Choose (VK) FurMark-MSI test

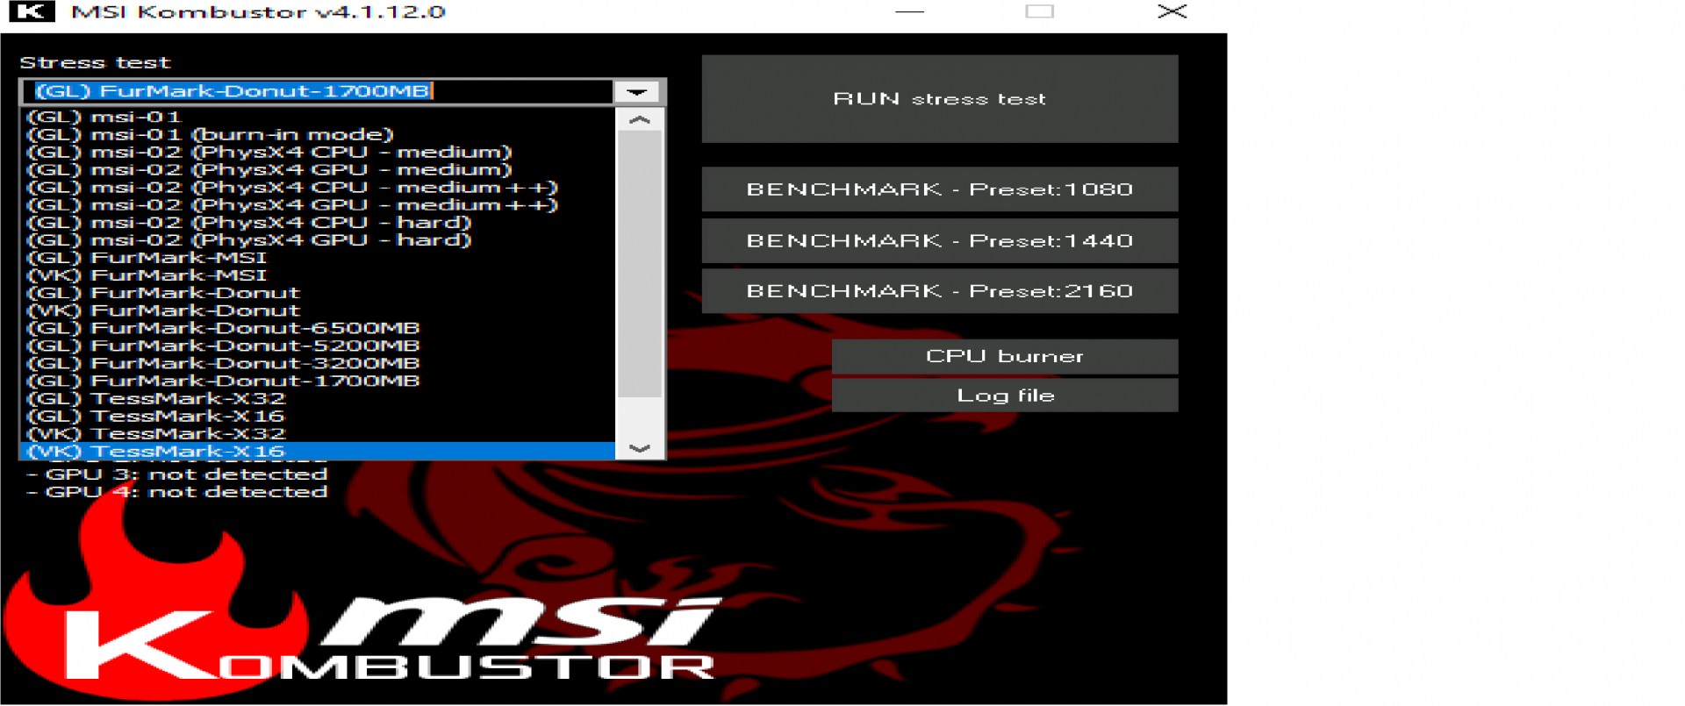318,275
